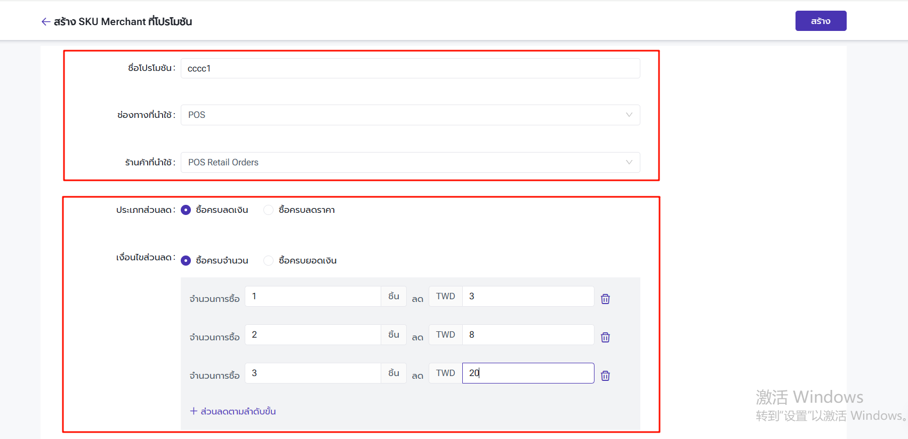Edit the promotion name field cccc1
The width and height of the screenshot is (908, 439).
410,68
